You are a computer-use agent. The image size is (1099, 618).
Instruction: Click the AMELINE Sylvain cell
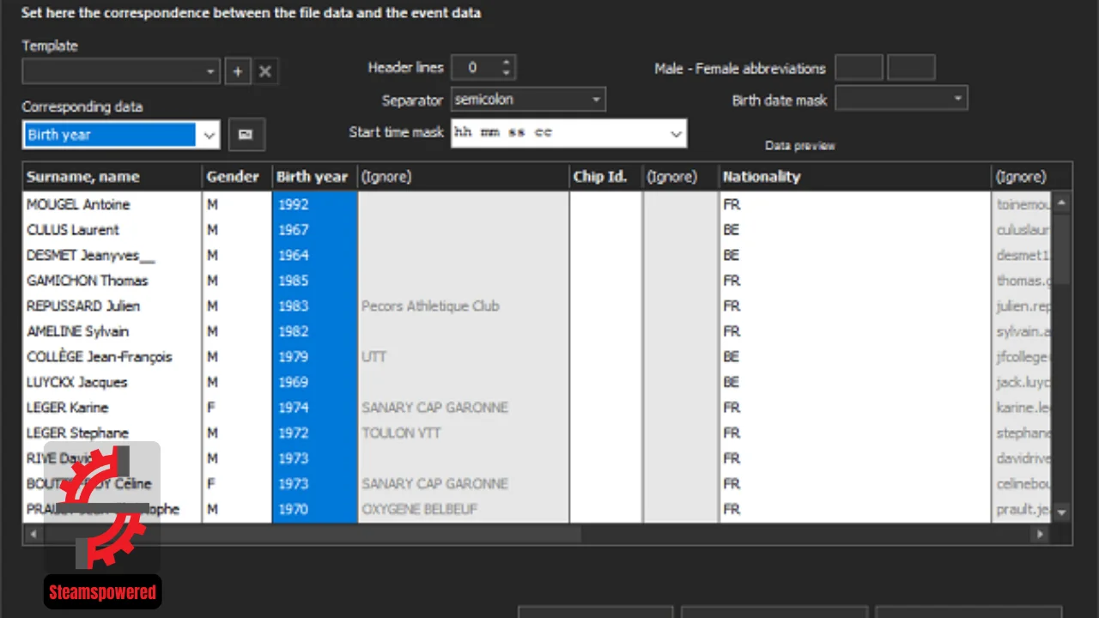112,331
